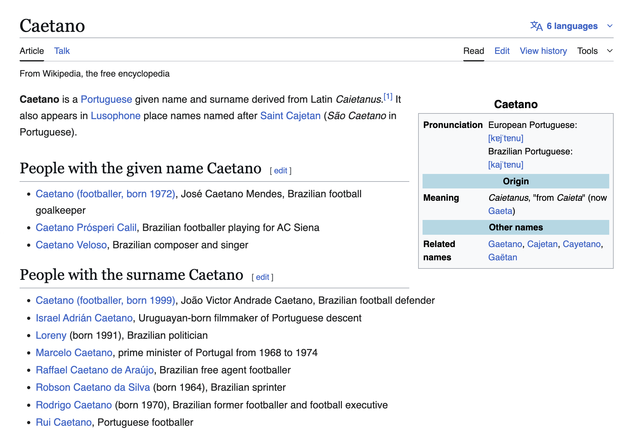Select the Article tab

point(32,51)
